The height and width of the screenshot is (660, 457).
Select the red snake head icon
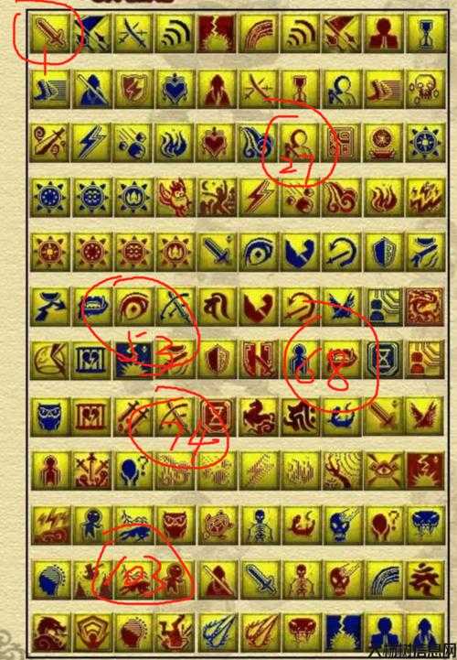click(300, 633)
